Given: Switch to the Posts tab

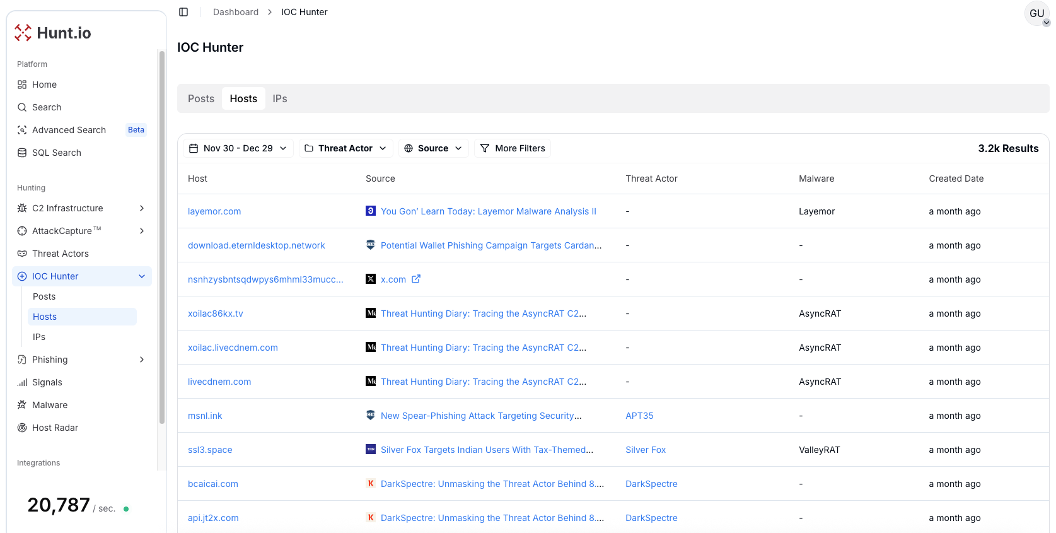Looking at the screenshot, I should [x=201, y=98].
